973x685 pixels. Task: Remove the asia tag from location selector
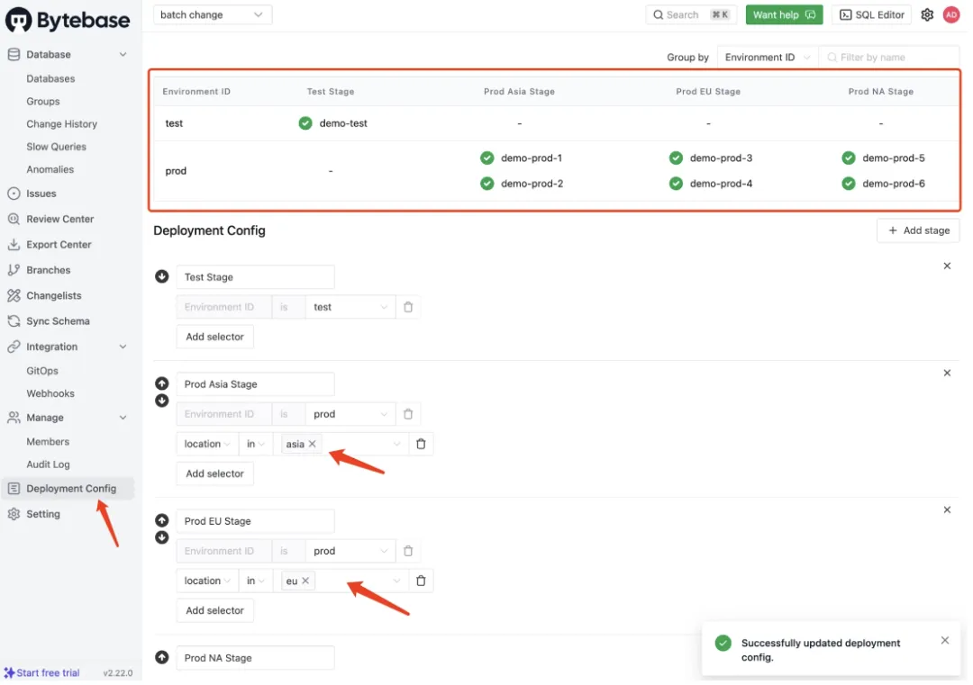pos(313,444)
